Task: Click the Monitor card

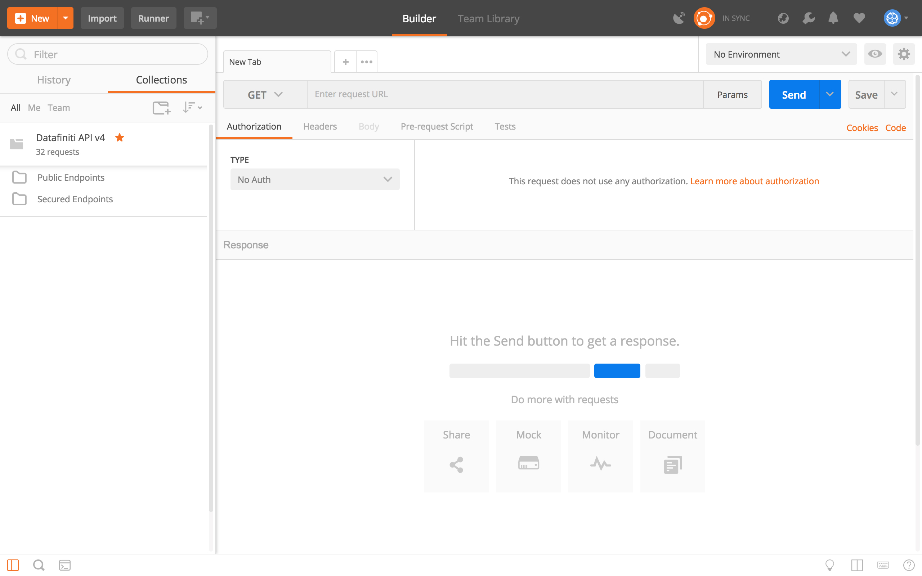Action: tap(600, 456)
